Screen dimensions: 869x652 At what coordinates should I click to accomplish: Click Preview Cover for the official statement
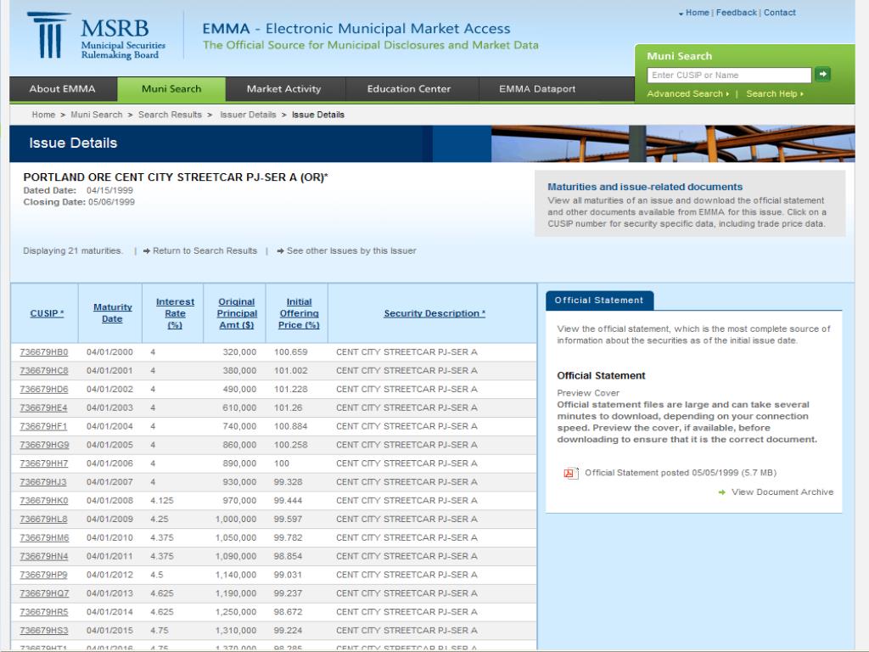[588, 392]
